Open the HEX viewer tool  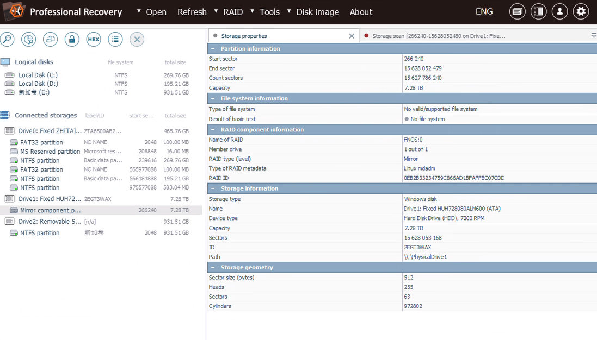click(x=93, y=39)
